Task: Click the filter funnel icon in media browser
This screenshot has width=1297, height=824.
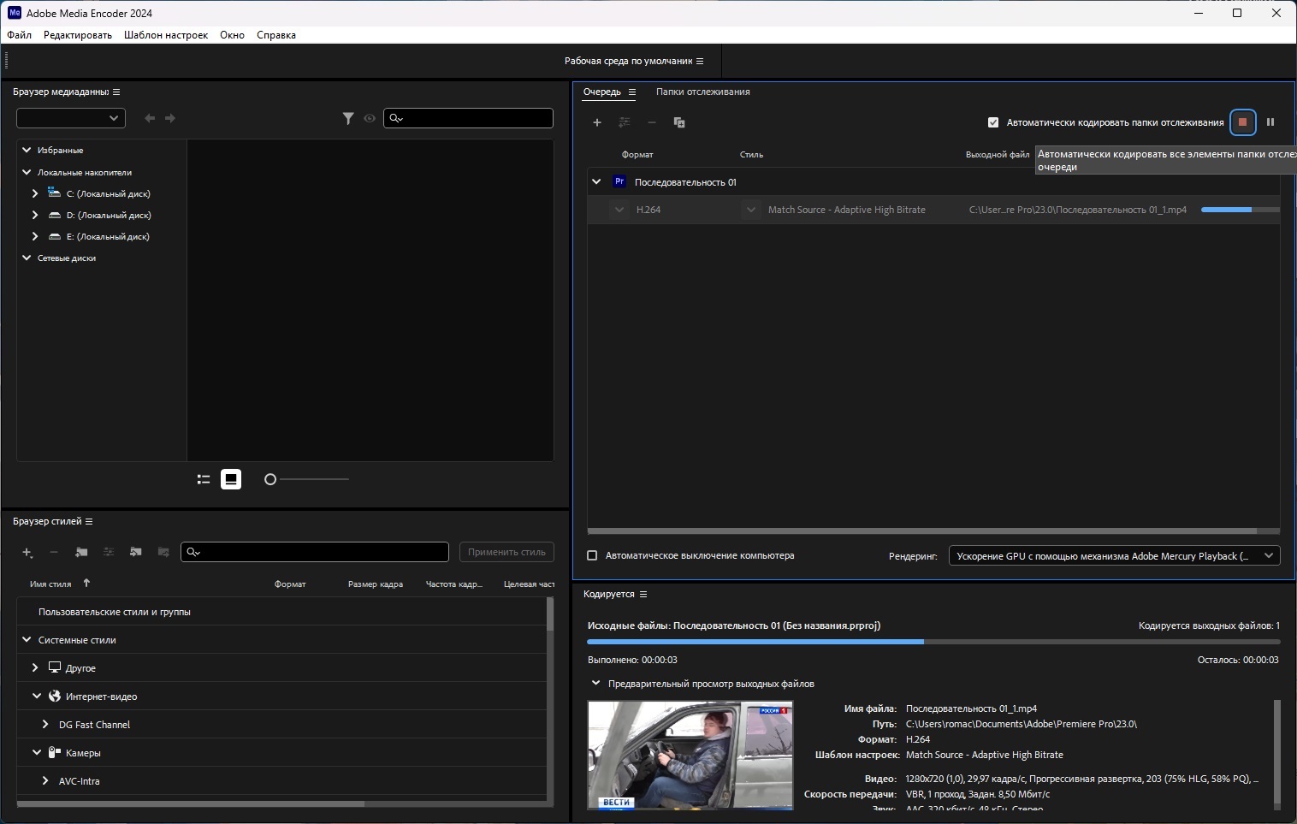Action: (348, 118)
